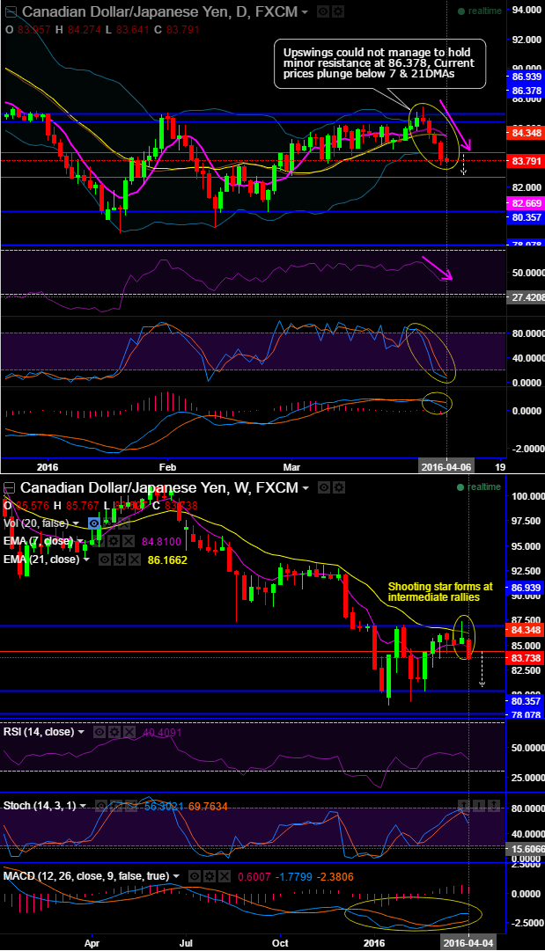Click the 2016-04-04 date marker
This screenshot has width=545, height=951.
tap(468, 943)
